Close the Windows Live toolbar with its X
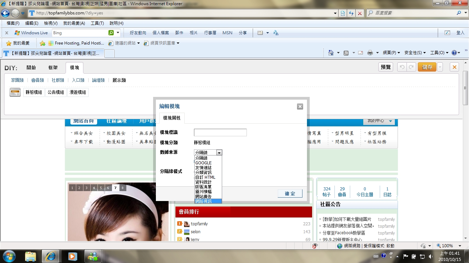Image resolution: width=469 pixels, height=263 pixels. coord(7,33)
